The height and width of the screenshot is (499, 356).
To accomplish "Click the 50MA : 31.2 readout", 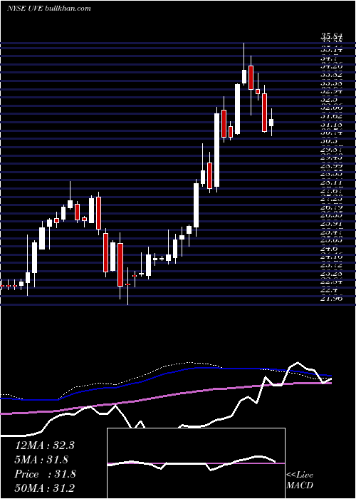I will point(45,488).
